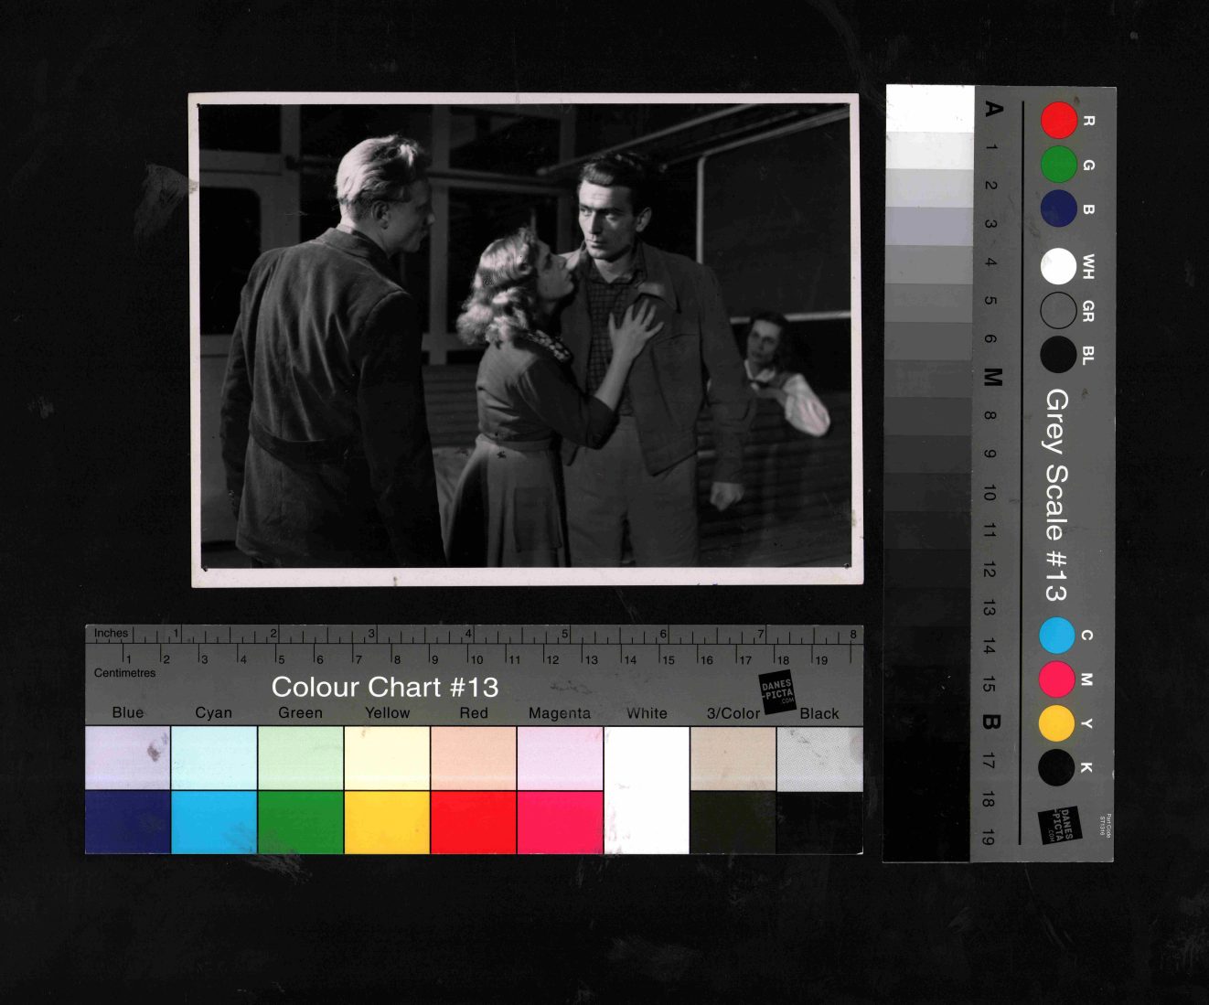Click the pink circle labeled M
The height and width of the screenshot is (1005, 1209).
coord(1056,679)
